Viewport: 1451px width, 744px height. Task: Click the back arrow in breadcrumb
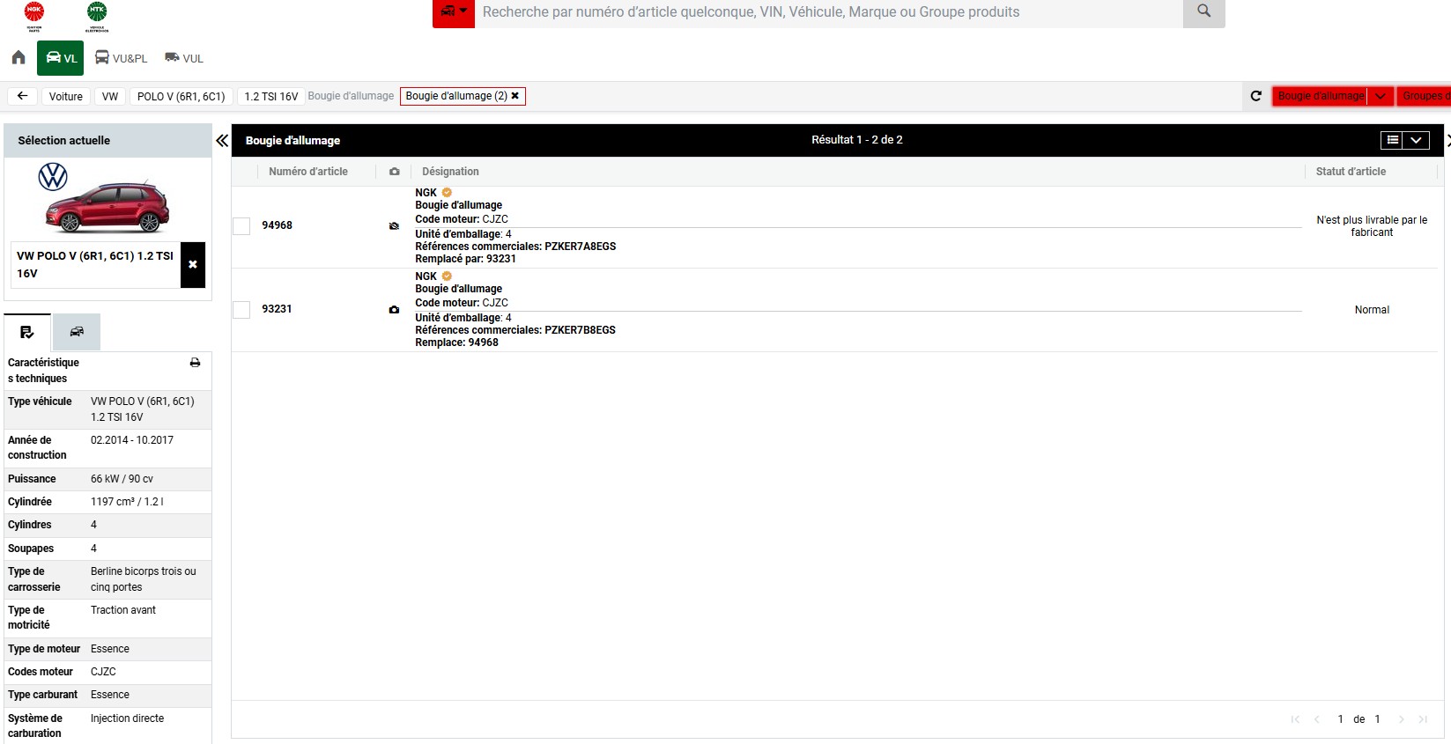click(22, 96)
